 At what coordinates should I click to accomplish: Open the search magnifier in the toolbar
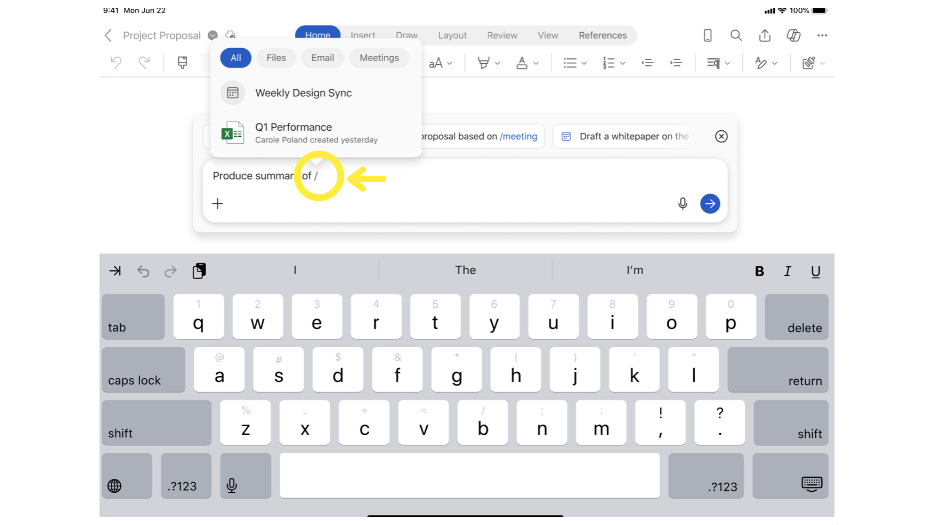(x=736, y=35)
